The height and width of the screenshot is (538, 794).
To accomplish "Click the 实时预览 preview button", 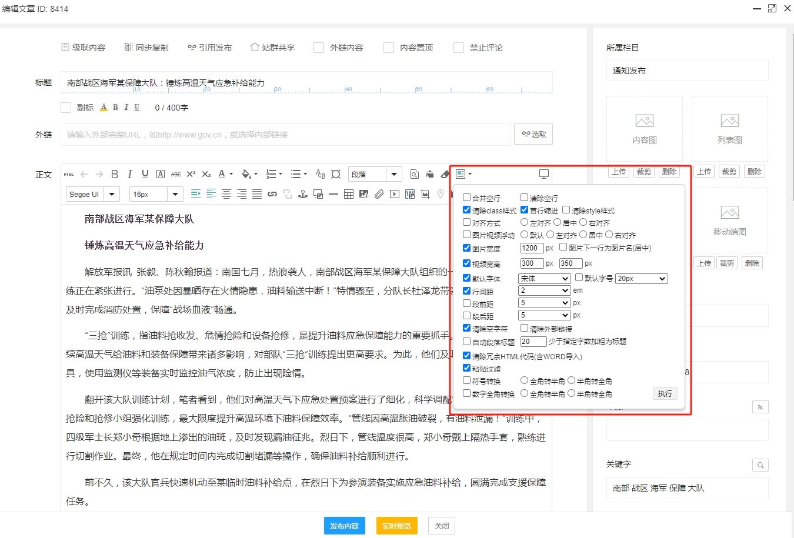I will coord(397,526).
